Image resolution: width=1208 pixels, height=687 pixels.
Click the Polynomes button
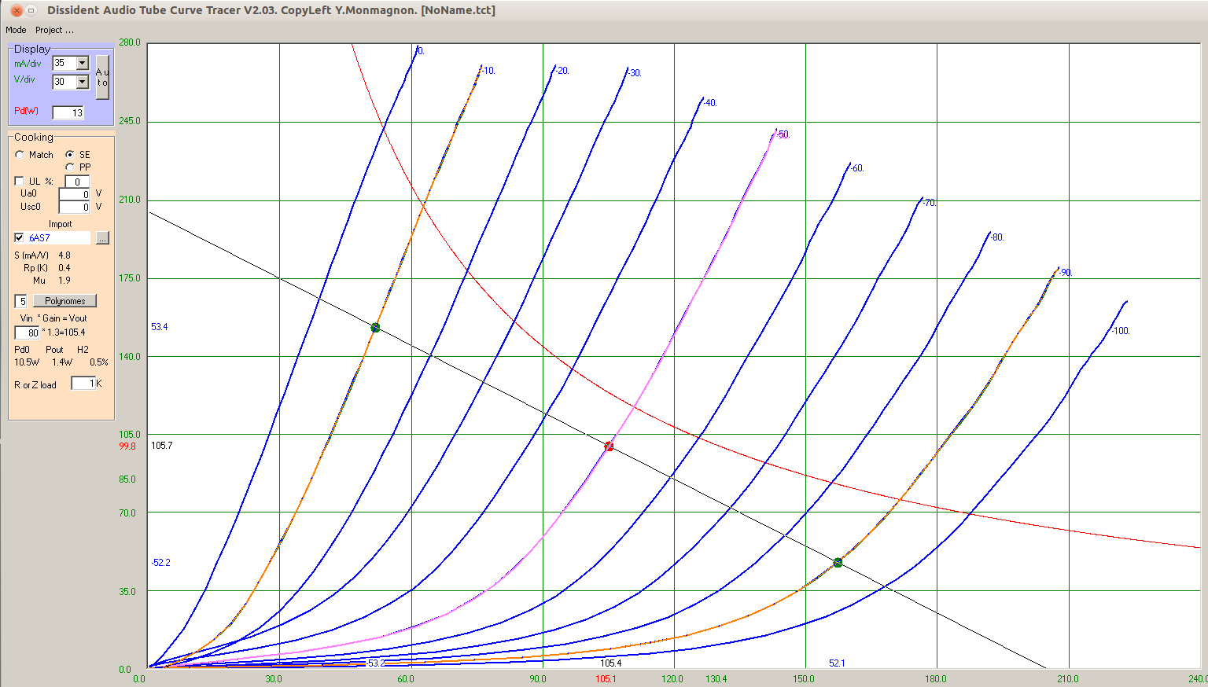tap(64, 301)
